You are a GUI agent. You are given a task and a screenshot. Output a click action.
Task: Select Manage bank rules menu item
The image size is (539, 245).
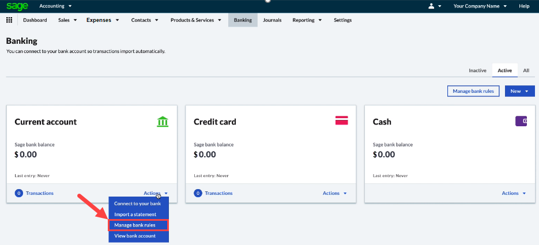tap(138, 225)
